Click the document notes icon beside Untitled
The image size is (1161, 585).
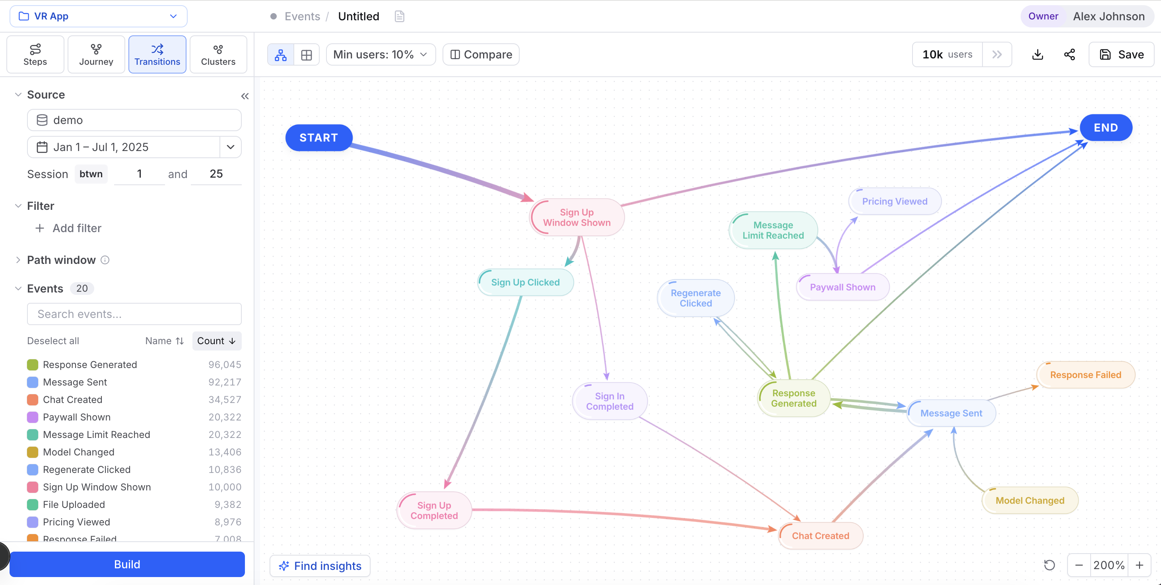click(399, 17)
